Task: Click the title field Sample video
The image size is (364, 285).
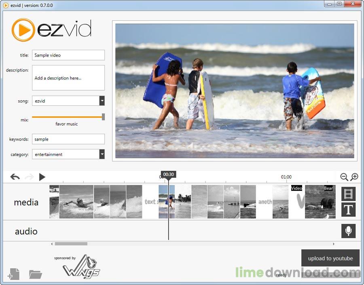Action: [68, 55]
